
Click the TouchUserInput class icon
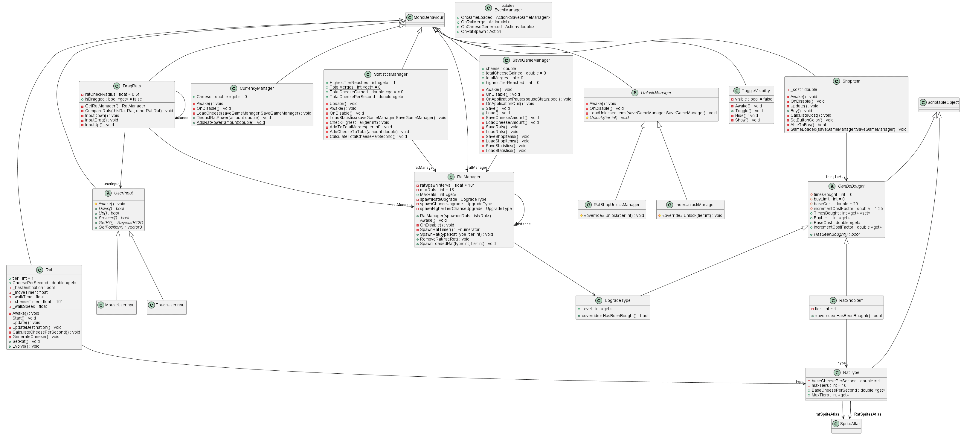tap(151, 305)
